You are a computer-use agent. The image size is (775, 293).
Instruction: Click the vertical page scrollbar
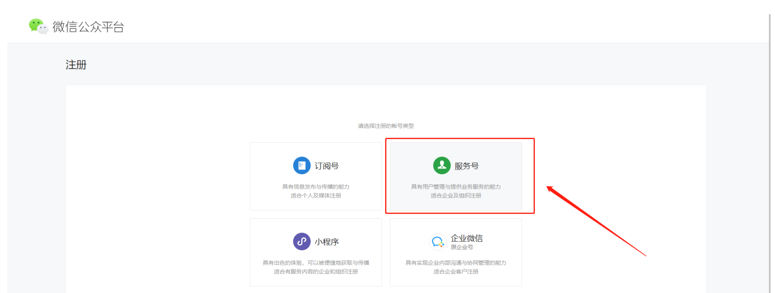[x=770, y=154]
